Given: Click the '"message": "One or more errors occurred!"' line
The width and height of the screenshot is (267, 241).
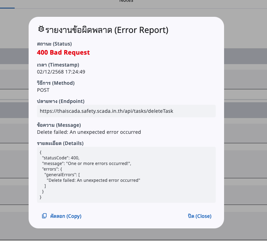Looking at the screenshot, I should (87, 163).
